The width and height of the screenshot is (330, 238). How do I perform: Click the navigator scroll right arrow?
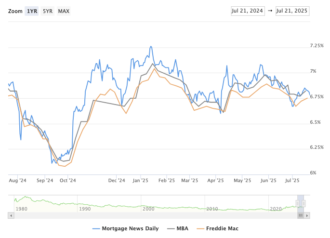(x=307, y=215)
